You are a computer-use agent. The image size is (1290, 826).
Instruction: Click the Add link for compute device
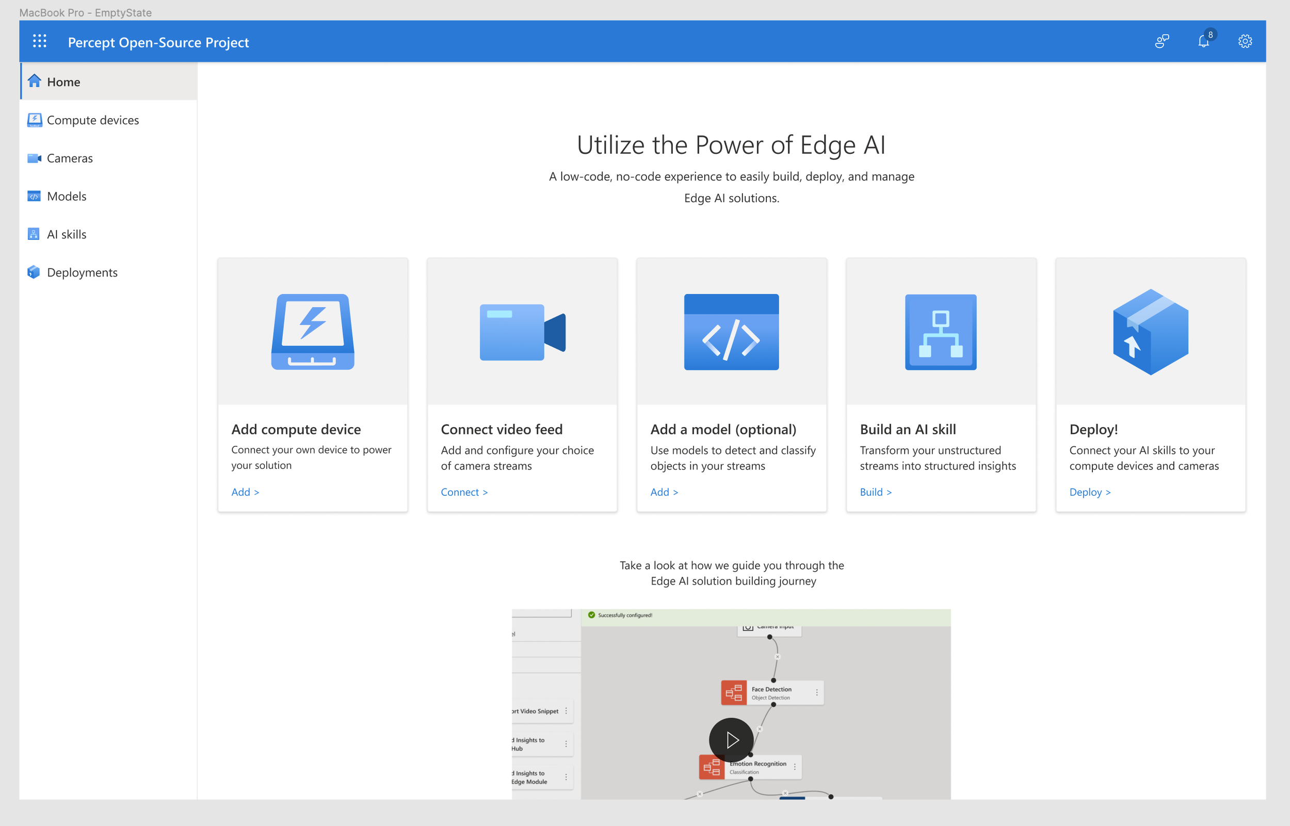click(x=245, y=492)
